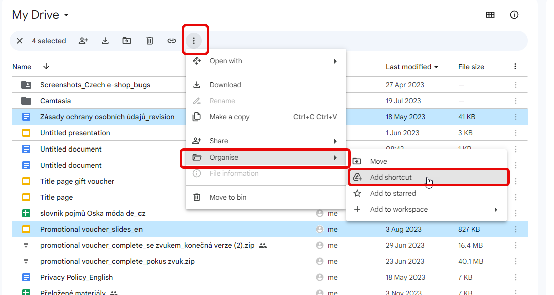Image resolution: width=554 pixels, height=295 pixels.
Task: Click Add shortcut in Organise submenu
Action: [x=391, y=177]
